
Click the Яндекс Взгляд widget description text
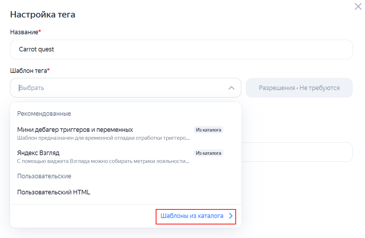(104, 161)
